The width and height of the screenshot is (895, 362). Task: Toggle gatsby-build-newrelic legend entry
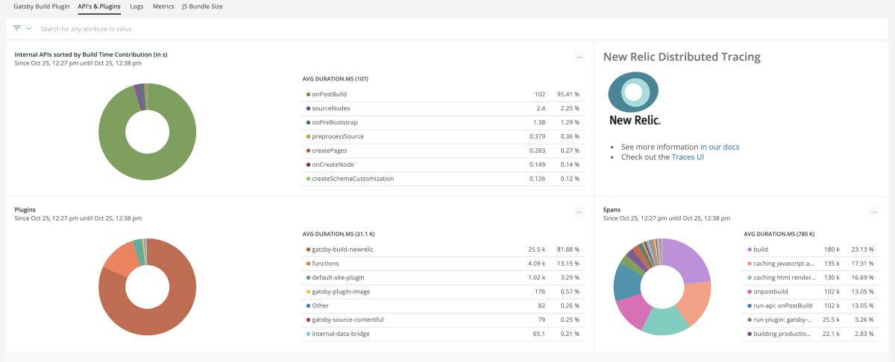click(342, 249)
